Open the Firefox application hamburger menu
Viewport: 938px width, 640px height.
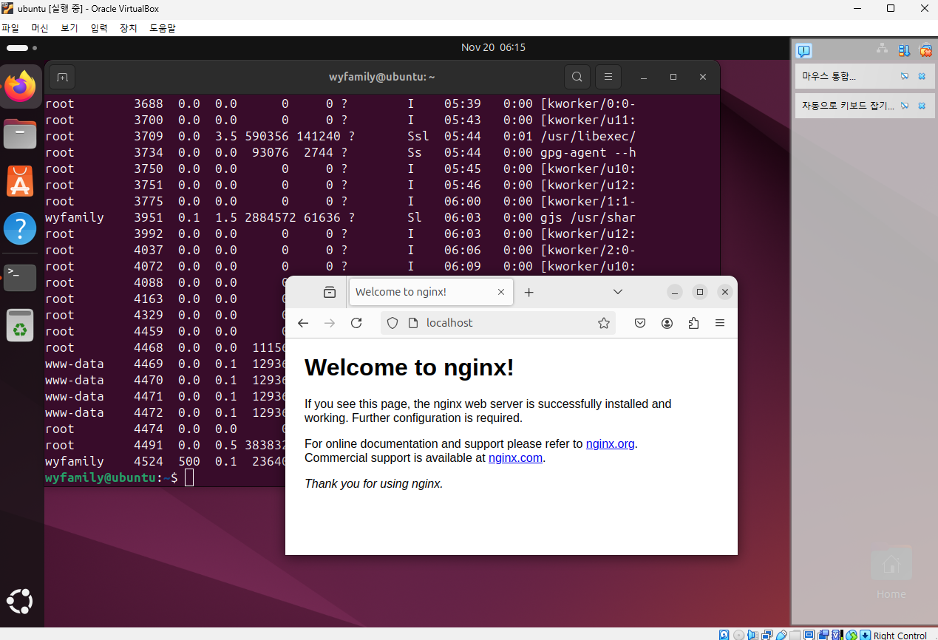pyautogui.click(x=720, y=323)
